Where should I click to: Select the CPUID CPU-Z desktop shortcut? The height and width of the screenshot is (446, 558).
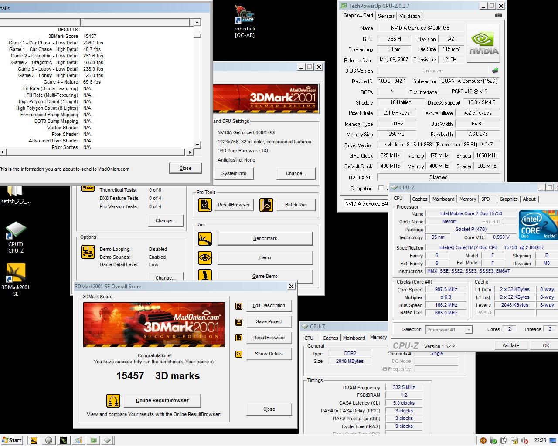[x=16, y=237]
